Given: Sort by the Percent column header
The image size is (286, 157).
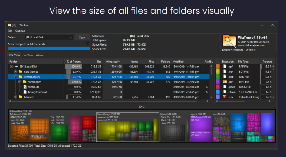Looking at the screenshot, I should 267,62.
